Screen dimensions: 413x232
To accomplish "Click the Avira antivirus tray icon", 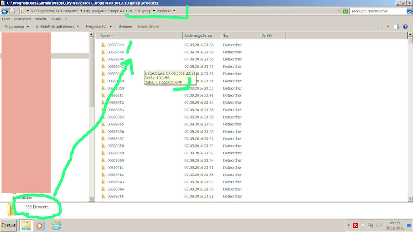I will coord(356,225).
